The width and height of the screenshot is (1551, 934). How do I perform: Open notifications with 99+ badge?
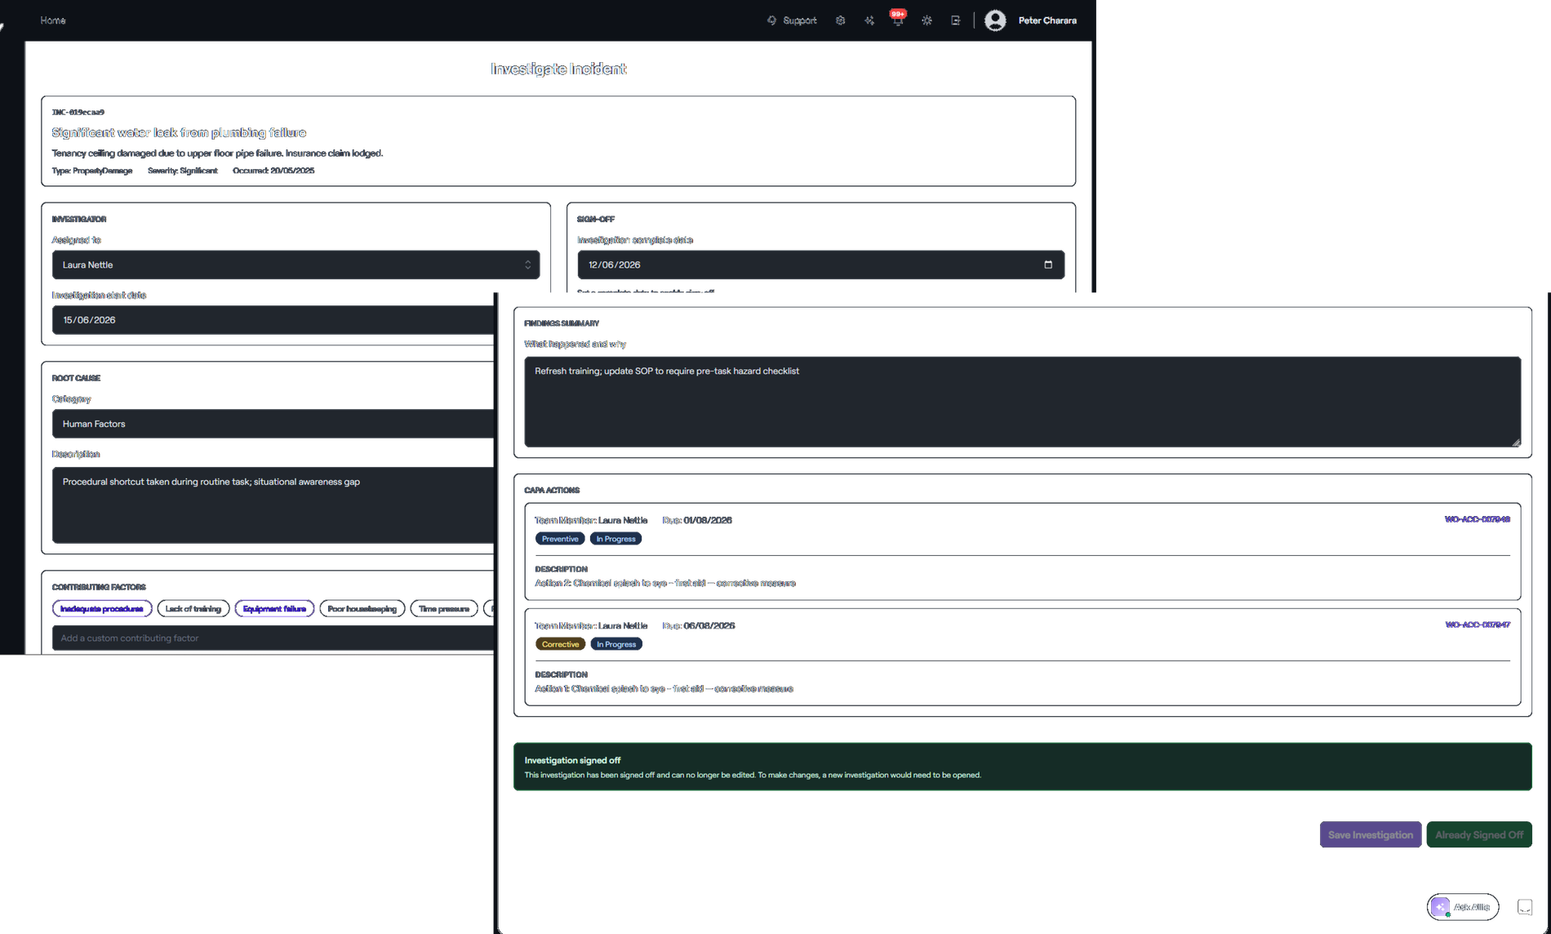(898, 19)
